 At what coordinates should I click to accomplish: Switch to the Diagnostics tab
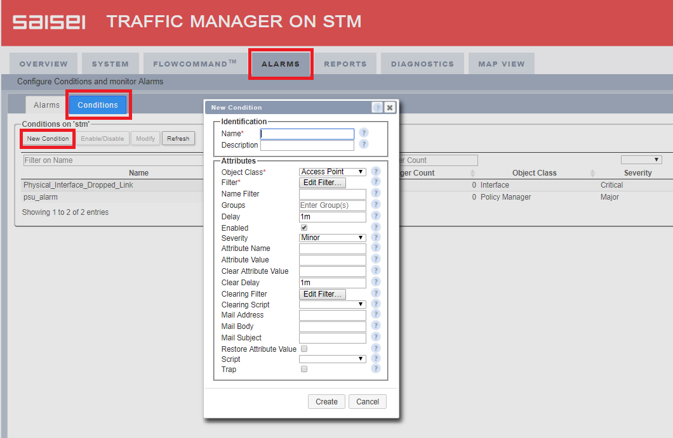tap(422, 64)
